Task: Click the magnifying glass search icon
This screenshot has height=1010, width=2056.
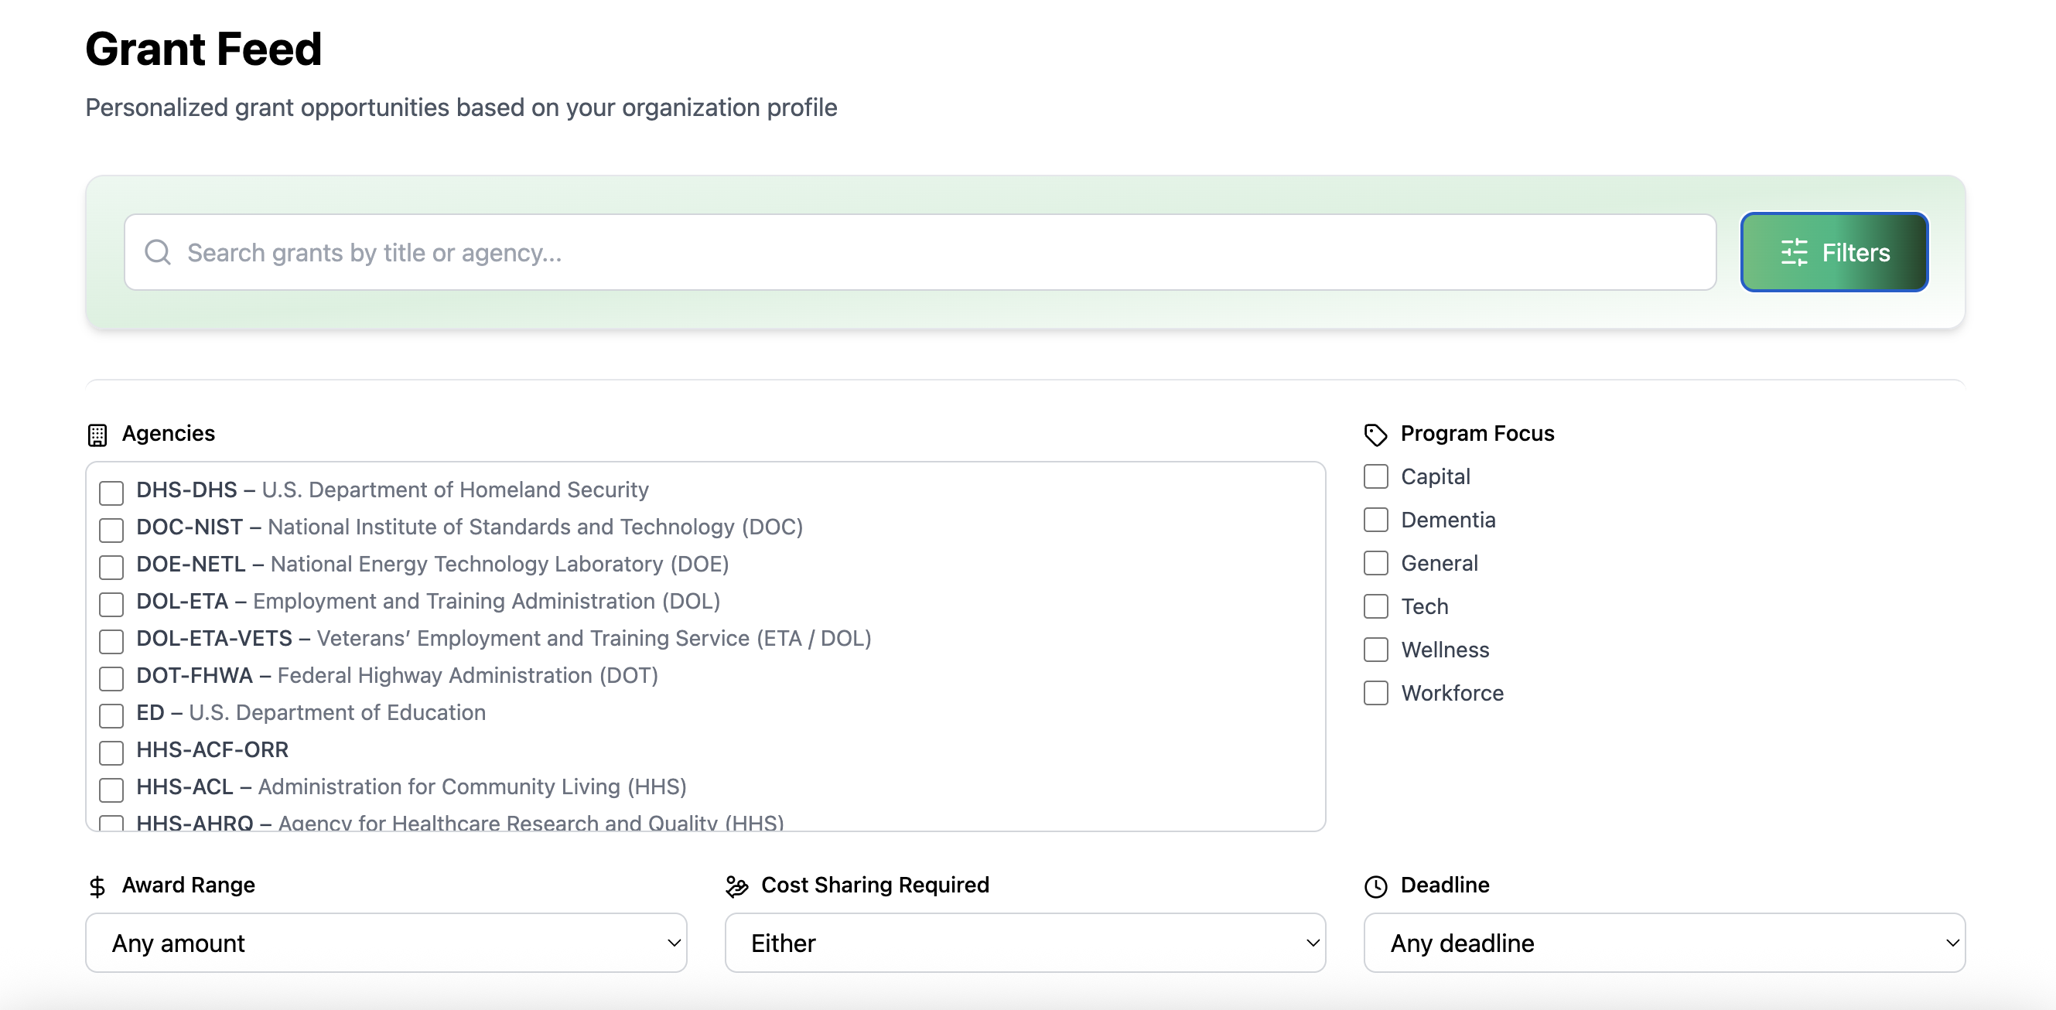Action: 157,252
